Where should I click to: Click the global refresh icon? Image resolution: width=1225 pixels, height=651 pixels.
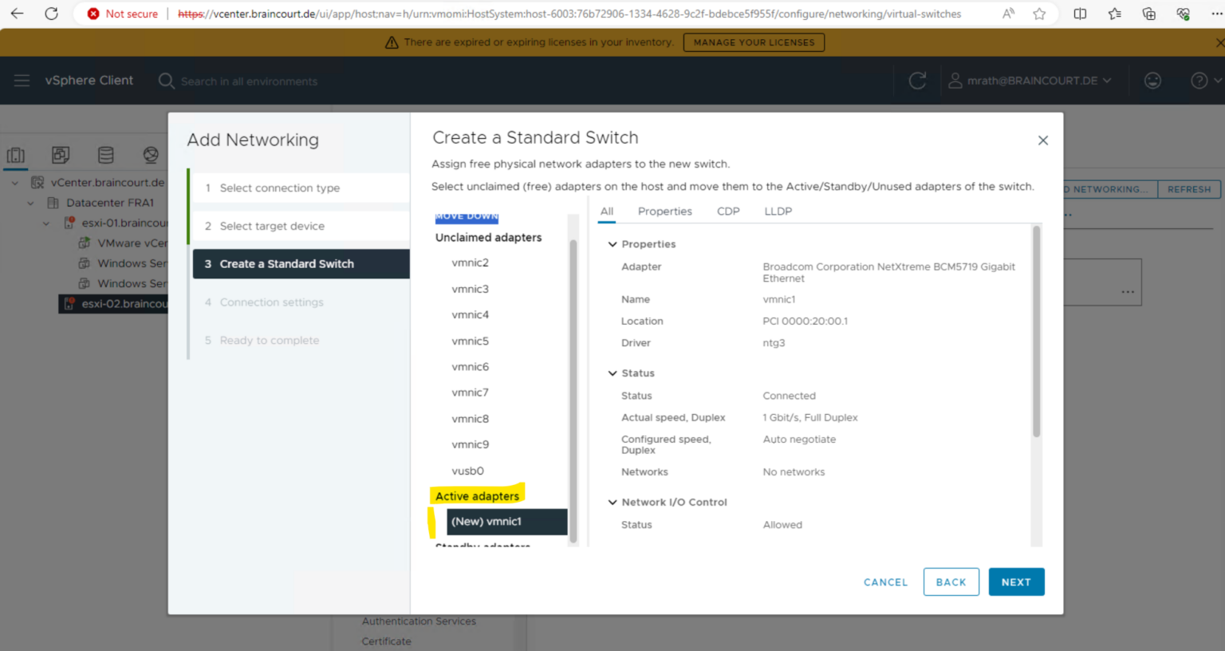917,81
